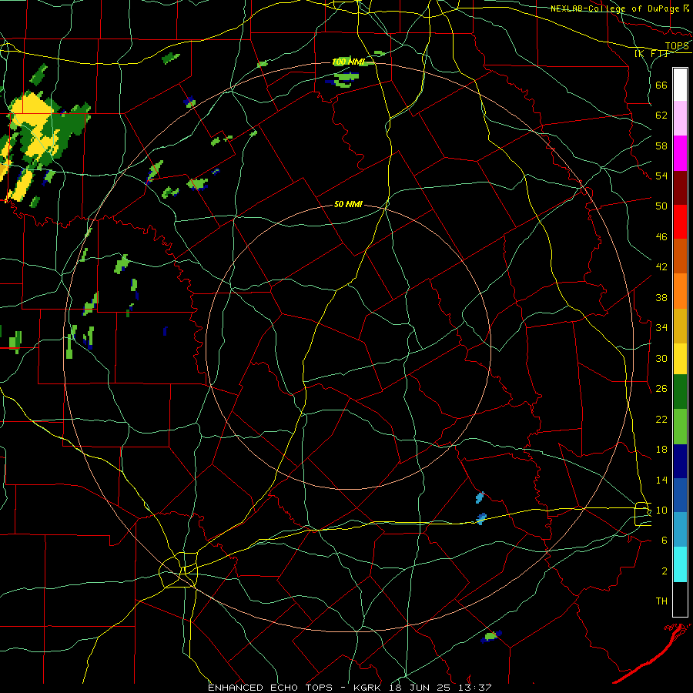Click the magenta legend swatch

(x=680, y=153)
